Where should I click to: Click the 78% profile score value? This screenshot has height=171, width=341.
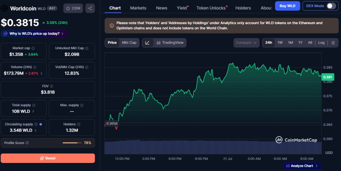(x=88, y=143)
